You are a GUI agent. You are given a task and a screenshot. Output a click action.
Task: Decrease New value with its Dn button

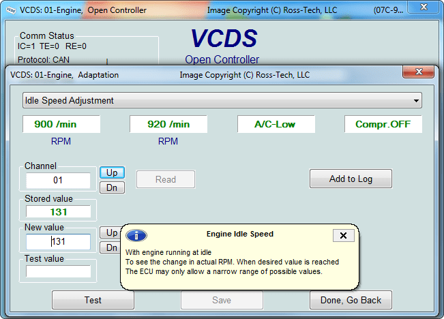coord(110,247)
